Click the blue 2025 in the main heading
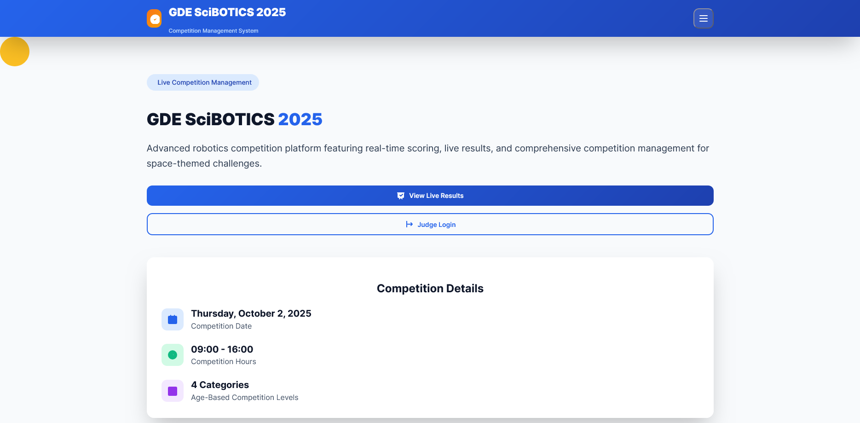Image resolution: width=860 pixels, height=423 pixels. [x=300, y=119]
